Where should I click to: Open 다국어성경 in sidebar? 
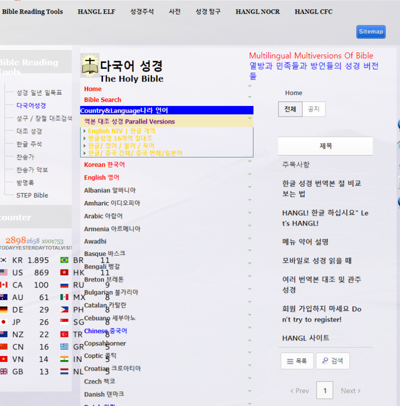pyautogui.click(x=31, y=105)
